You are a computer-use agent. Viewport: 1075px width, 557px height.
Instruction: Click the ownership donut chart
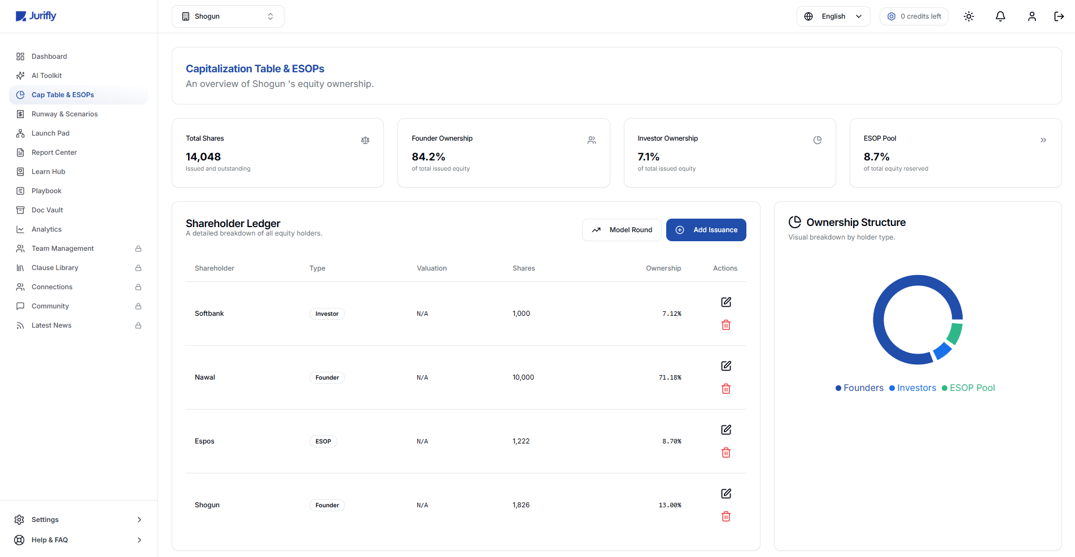tap(918, 320)
